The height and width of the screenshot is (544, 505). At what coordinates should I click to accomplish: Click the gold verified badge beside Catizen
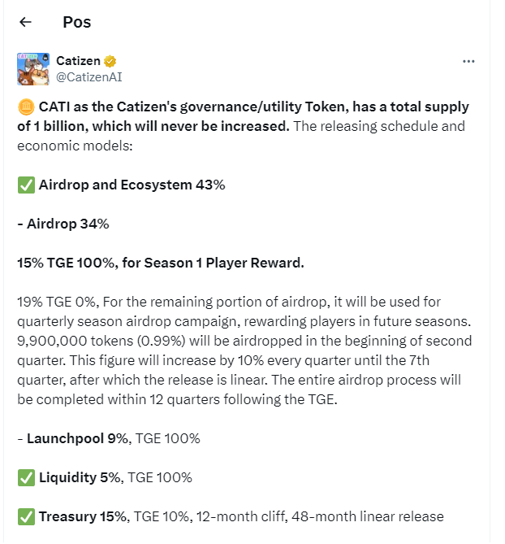pos(110,61)
